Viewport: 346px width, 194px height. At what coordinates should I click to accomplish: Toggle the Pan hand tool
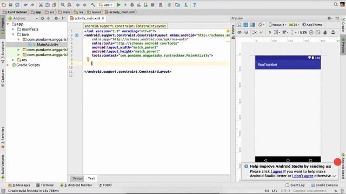coord(324,32)
